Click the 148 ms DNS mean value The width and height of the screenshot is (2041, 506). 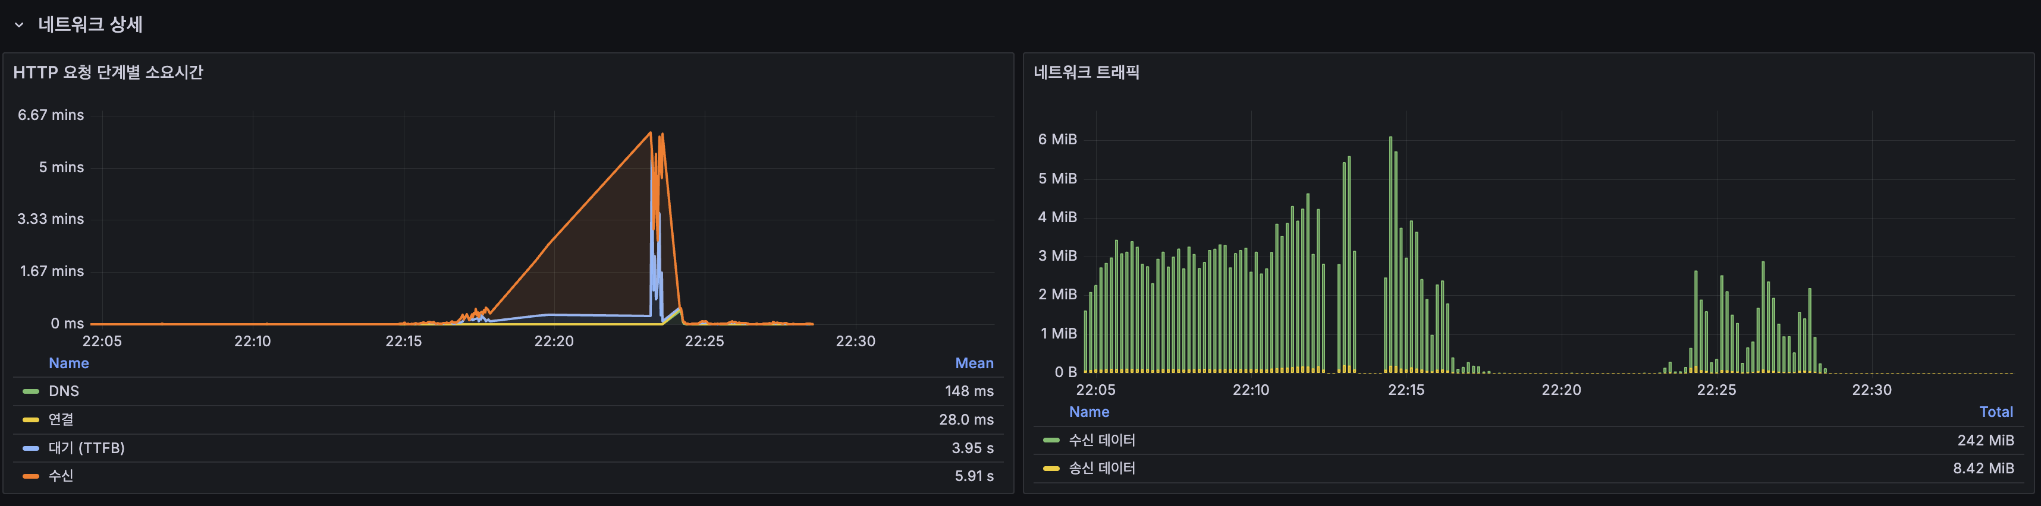(x=969, y=391)
